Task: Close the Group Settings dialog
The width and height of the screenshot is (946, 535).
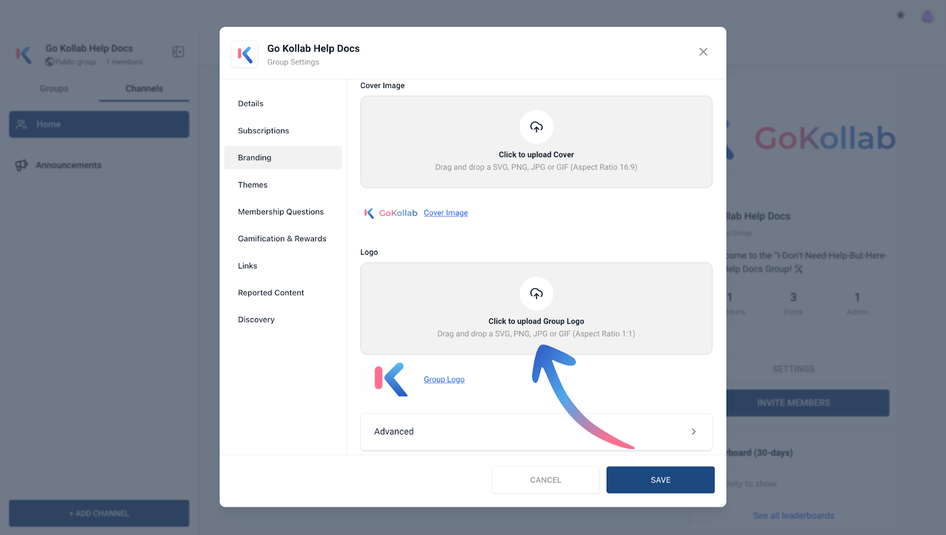Action: click(x=703, y=52)
